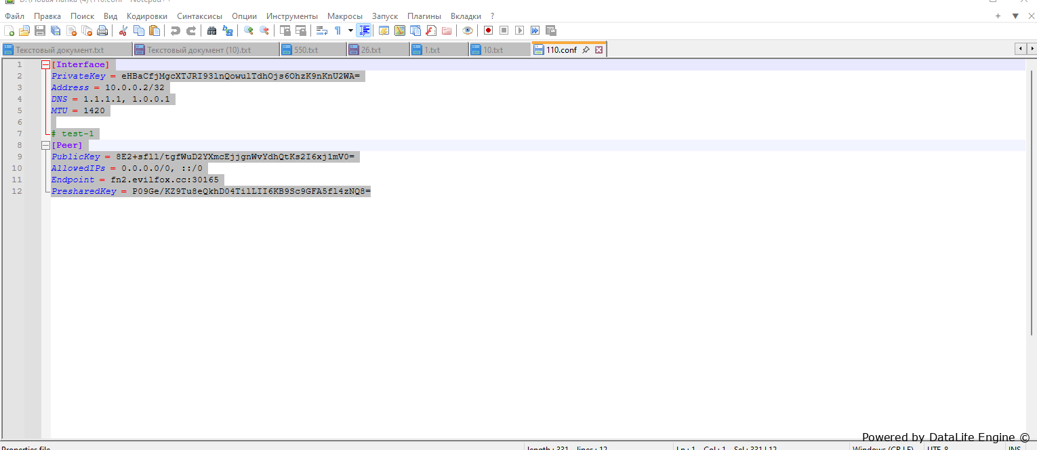Stop macro recording

pos(504,30)
